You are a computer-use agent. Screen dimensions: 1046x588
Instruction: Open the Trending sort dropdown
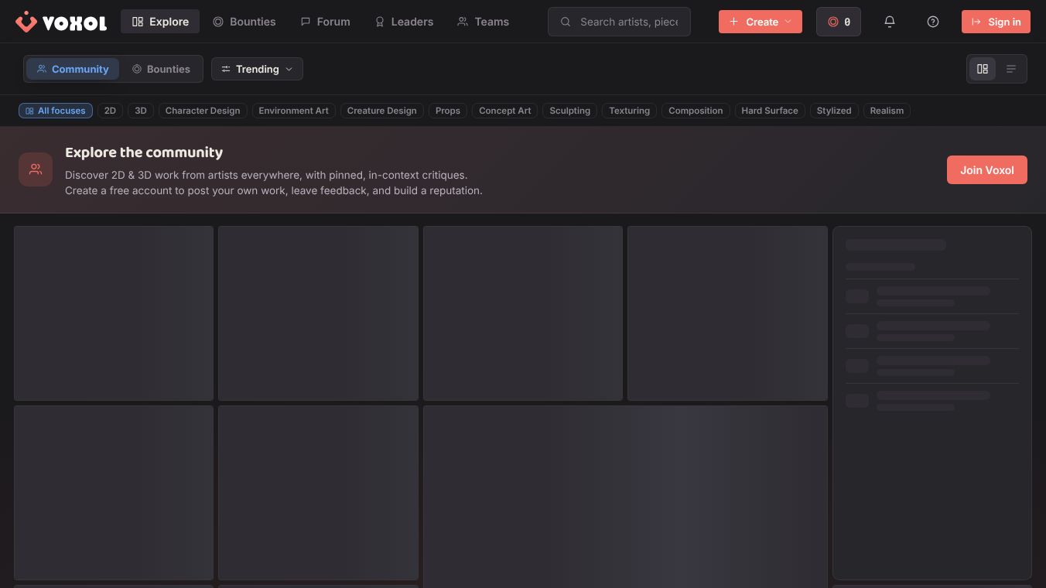pyautogui.click(x=257, y=69)
